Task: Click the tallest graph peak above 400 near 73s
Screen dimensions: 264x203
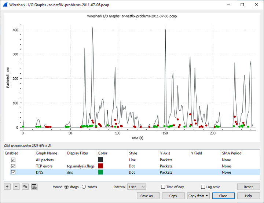Action: coord(92,28)
